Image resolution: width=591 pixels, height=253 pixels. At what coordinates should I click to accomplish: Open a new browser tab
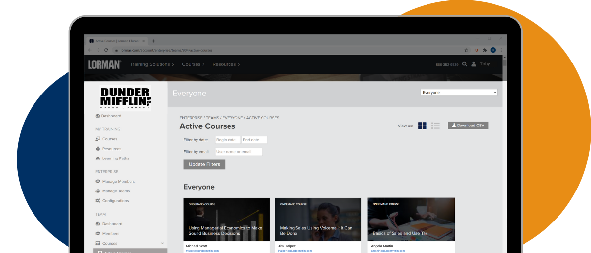(x=153, y=41)
